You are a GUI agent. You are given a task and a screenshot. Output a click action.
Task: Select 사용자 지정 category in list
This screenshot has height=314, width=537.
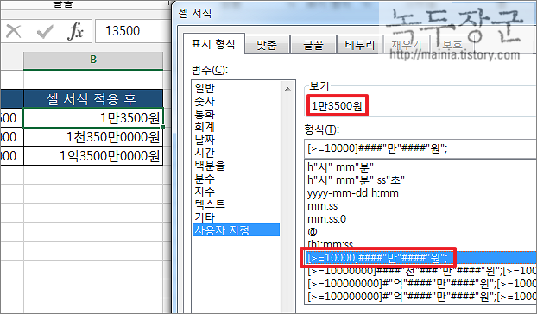pos(237,230)
